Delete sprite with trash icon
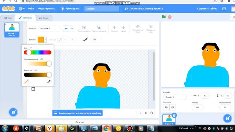235x132 pixels. coord(174,115)
